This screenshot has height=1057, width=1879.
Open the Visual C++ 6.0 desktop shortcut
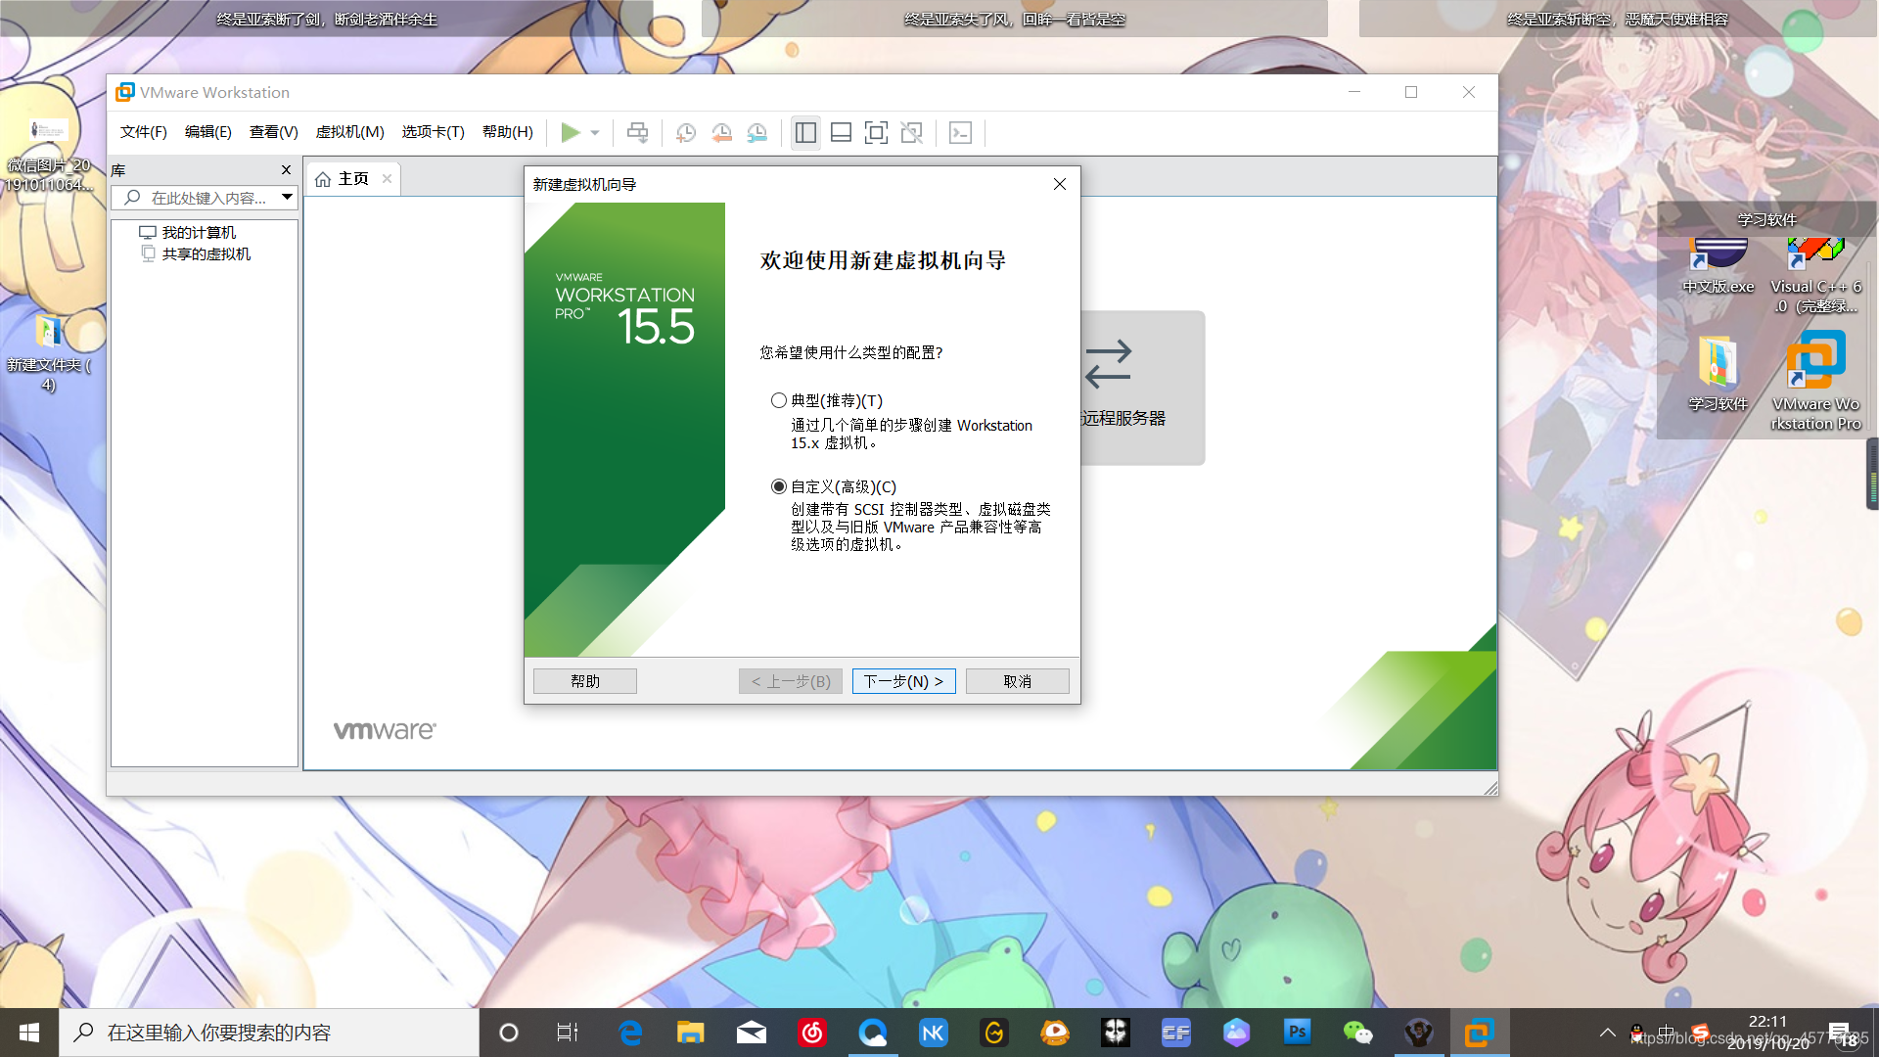1815,274
